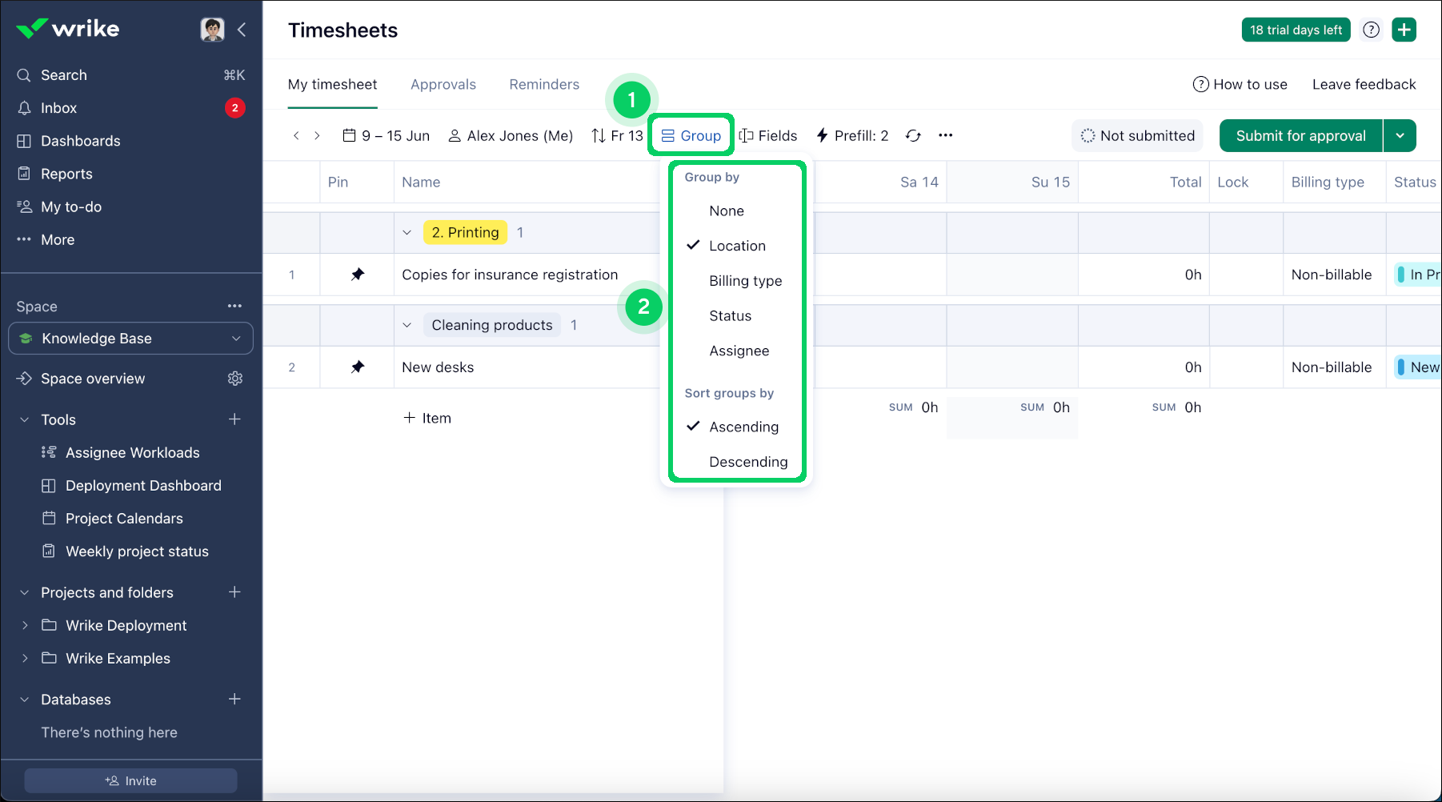The height and width of the screenshot is (802, 1442).
Task: Select the calendar icon next to 9 – 15 Jun
Action: [349, 135]
